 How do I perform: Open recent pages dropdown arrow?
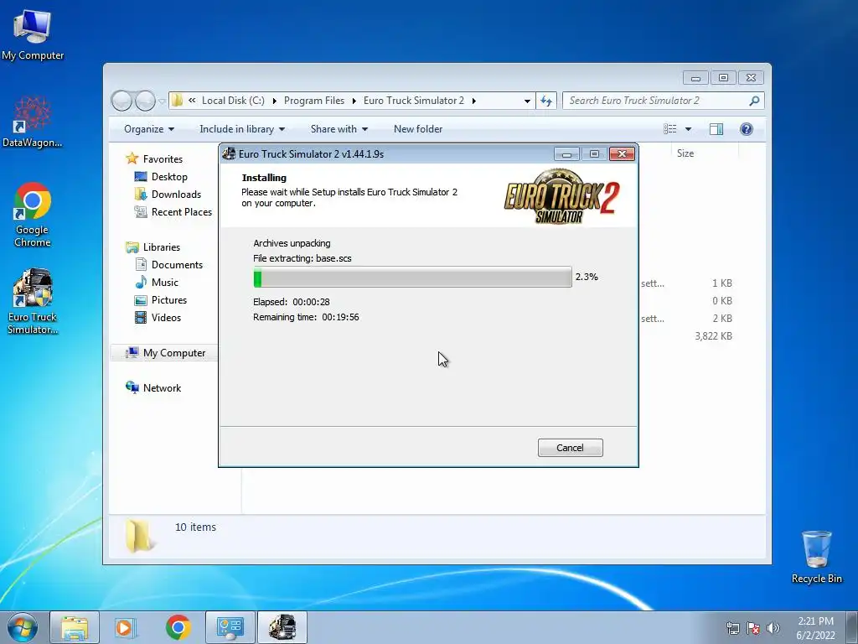coord(162,101)
